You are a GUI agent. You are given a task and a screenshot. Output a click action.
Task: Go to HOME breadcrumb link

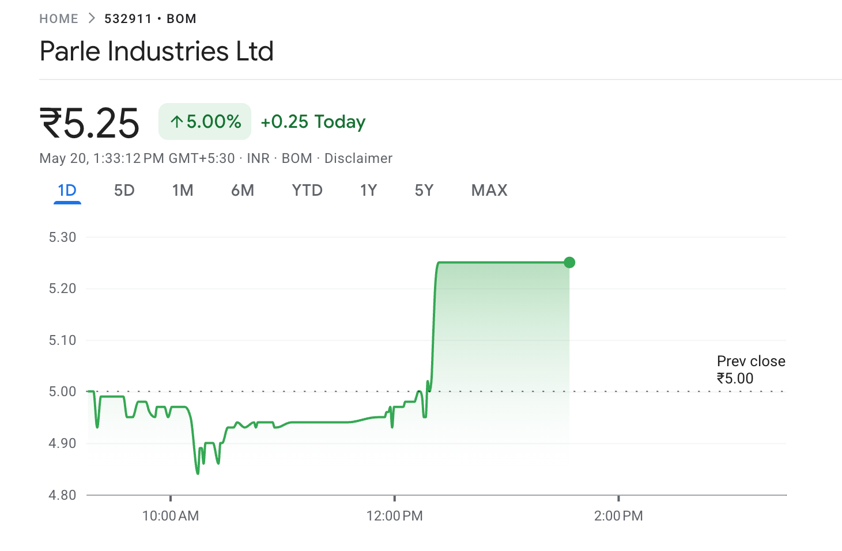(x=59, y=18)
